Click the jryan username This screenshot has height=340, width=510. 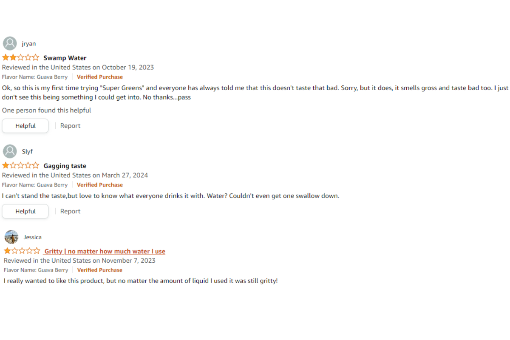(29, 43)
